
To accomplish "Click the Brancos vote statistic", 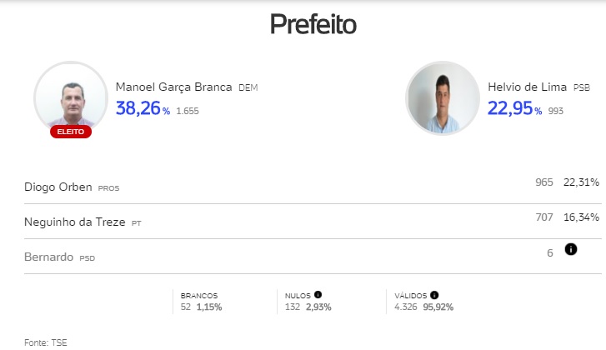I will pyautogui.click(x=201, y=301).
